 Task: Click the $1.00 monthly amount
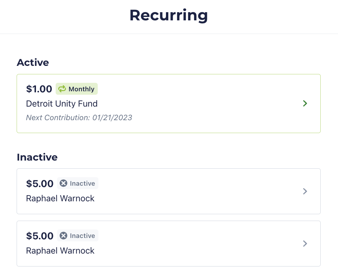click(39, 89)
